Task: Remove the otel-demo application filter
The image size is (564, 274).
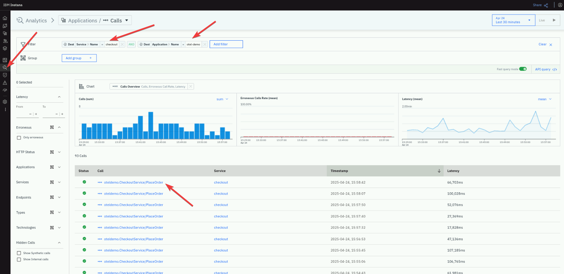Action: click(x=205, y=44)
